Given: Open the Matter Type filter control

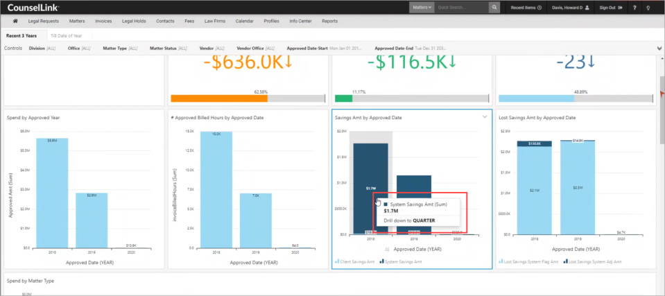Looking at the screenshot, I should coord(121,49).
